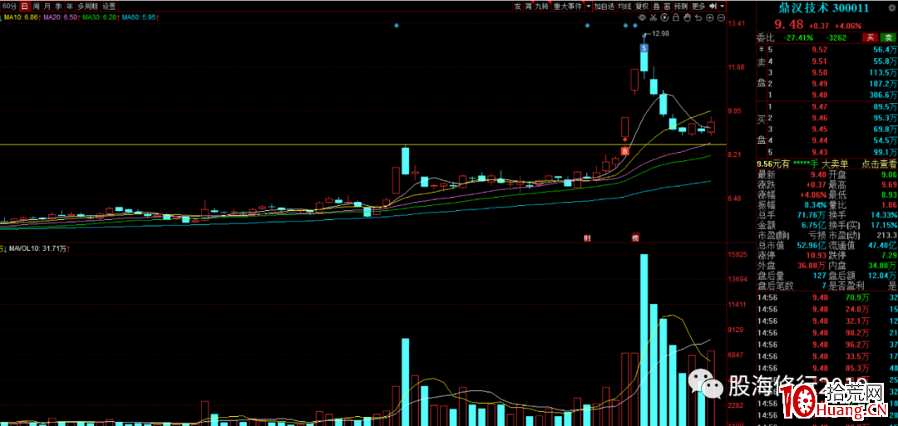Click the jump-to-end arrow icon
The image size is (898, 426).
[713, 7]
